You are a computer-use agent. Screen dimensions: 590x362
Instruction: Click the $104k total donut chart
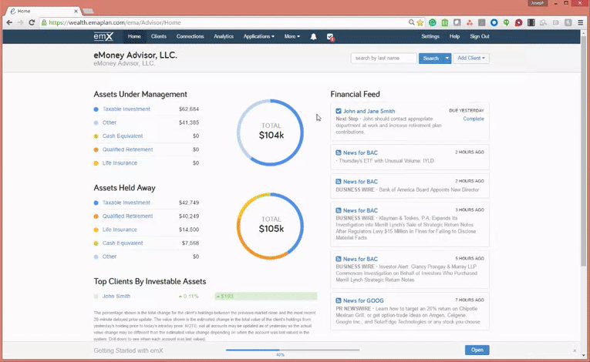(x=270, y=132)
